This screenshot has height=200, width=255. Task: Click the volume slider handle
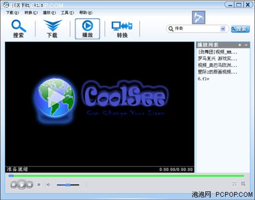point(68,185)
